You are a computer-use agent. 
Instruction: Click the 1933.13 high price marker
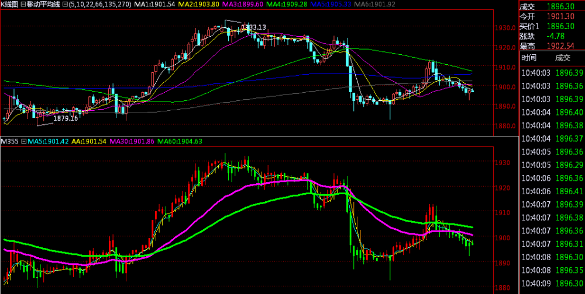254,27
